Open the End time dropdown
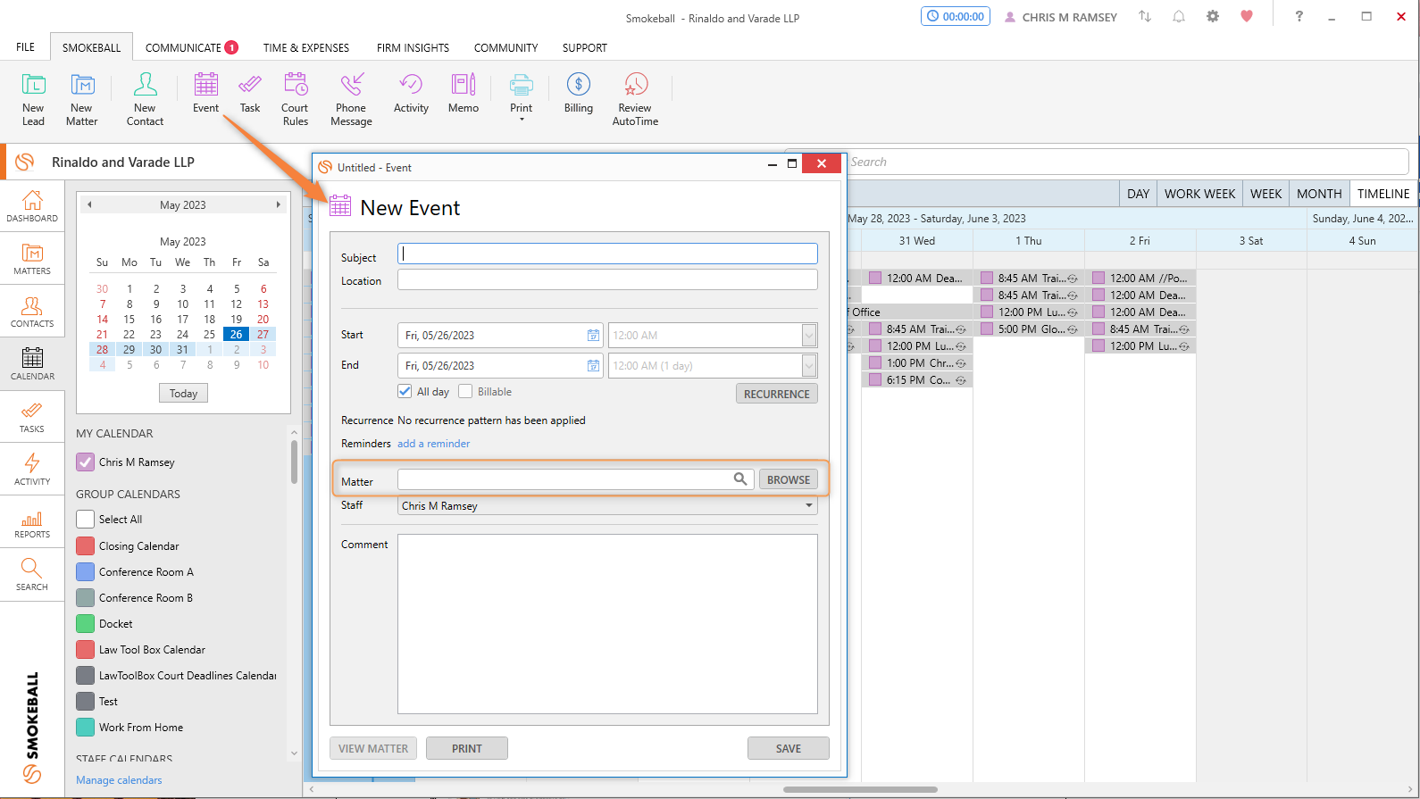The width and height of the screenshot is (1420, 799). (809, 366)
